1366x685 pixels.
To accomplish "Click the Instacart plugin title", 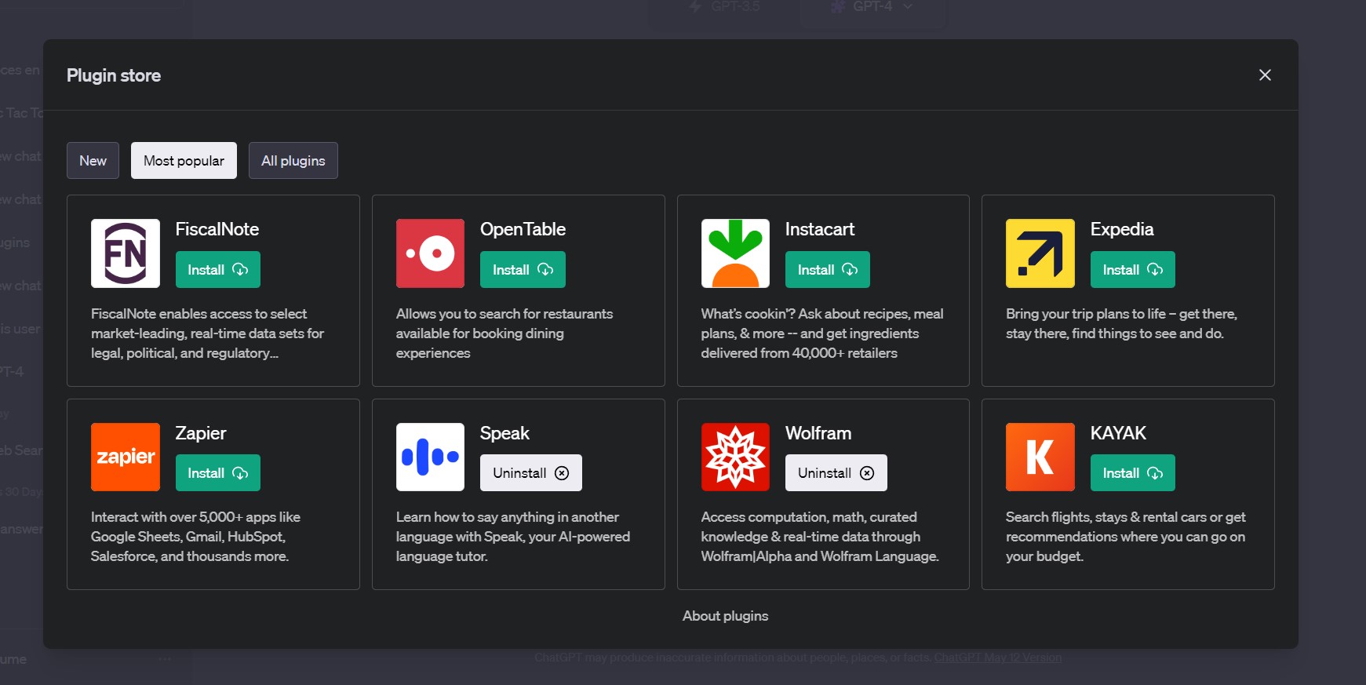I will (x=820, y=229).
